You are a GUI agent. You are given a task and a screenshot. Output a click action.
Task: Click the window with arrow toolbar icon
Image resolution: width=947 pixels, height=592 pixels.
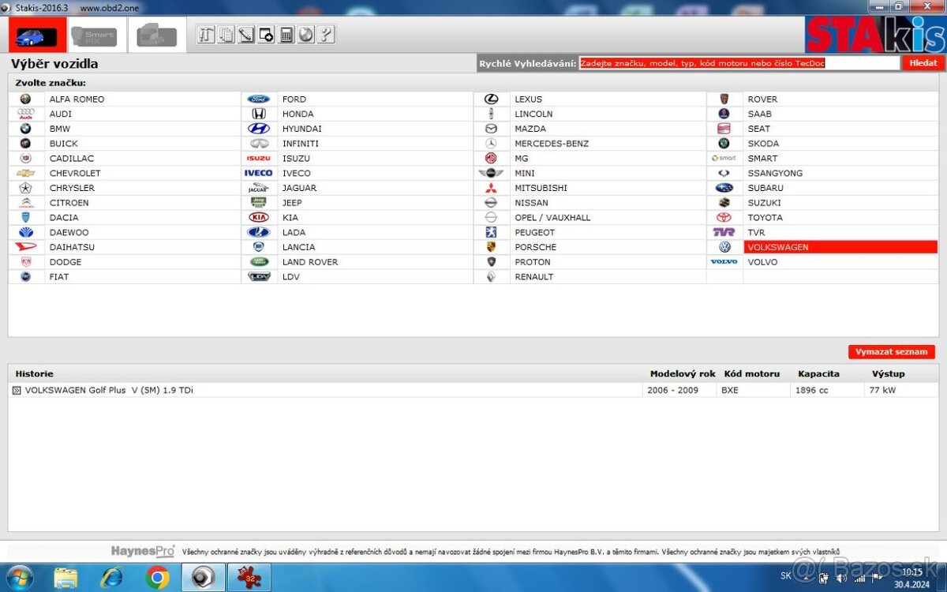pyautogui.click(x=266, y=35)
